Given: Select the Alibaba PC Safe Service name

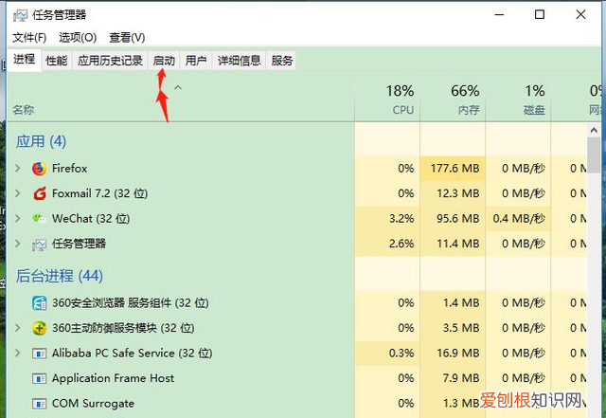Looking at the screenshot, I should pyautogui.click(x=132, y=353).
